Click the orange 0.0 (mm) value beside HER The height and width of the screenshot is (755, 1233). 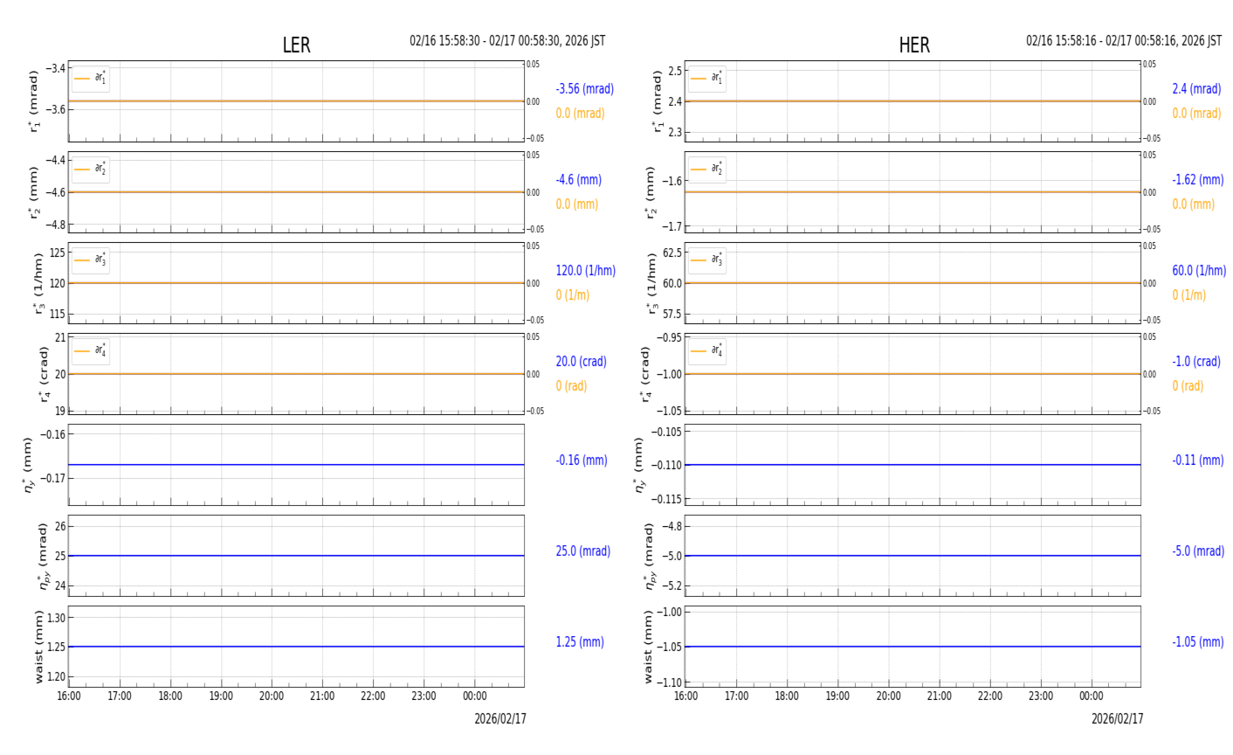[1194, 204]
